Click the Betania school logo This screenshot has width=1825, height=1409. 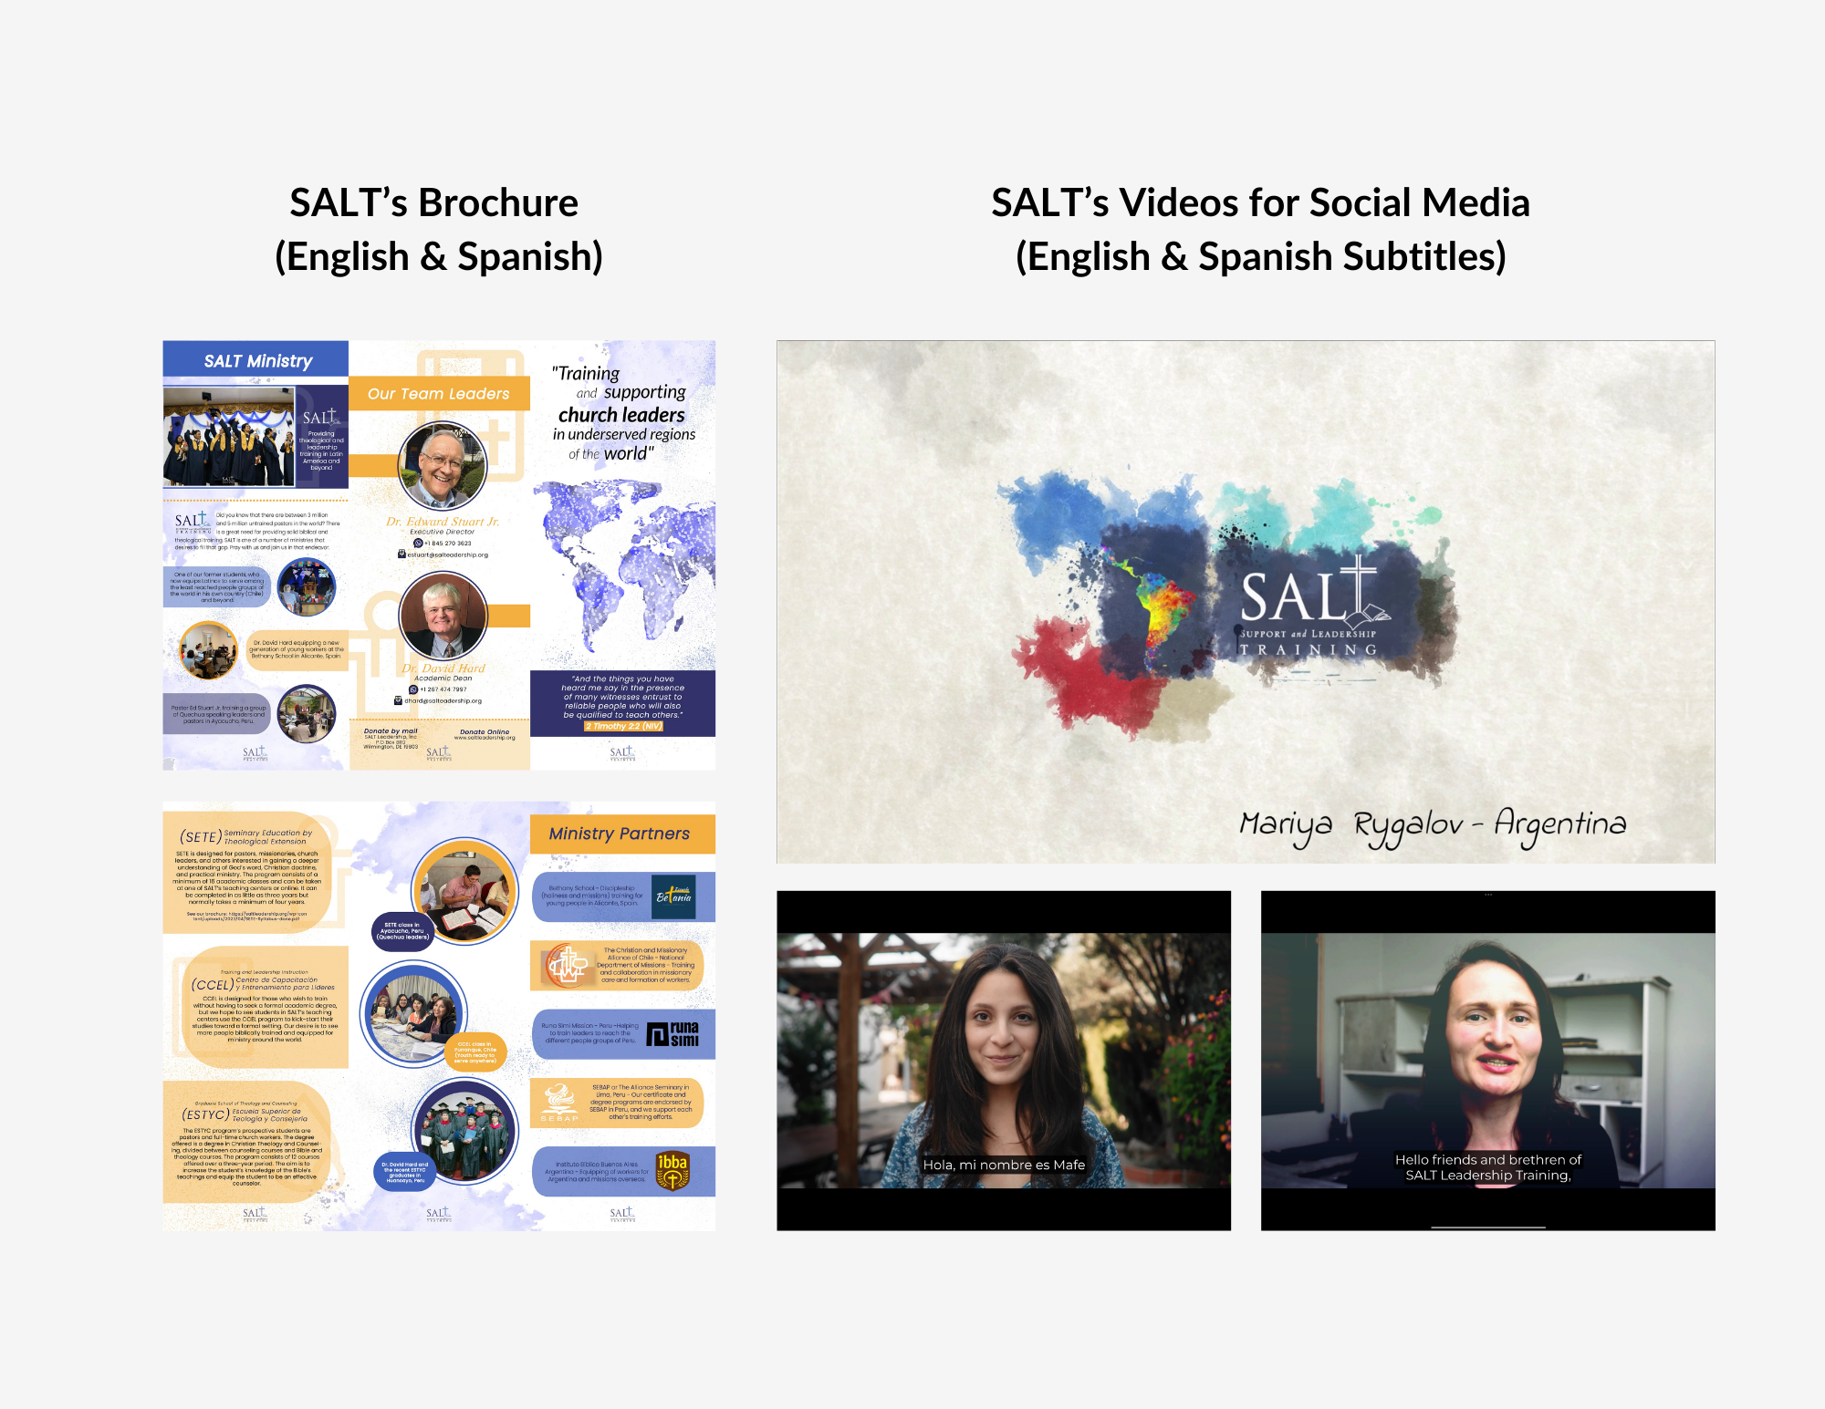tap(673, 896)
